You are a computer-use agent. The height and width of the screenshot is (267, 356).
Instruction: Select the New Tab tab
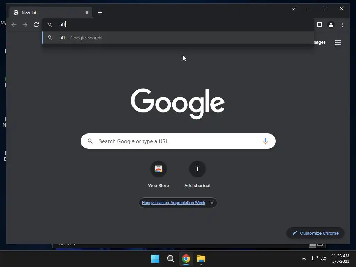point(51,13)
